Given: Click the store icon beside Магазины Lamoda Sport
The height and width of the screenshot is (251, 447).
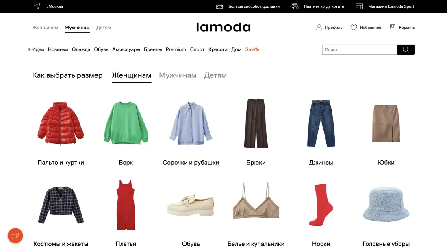Looking at the screenshot, I should click(x=359, y=6).
